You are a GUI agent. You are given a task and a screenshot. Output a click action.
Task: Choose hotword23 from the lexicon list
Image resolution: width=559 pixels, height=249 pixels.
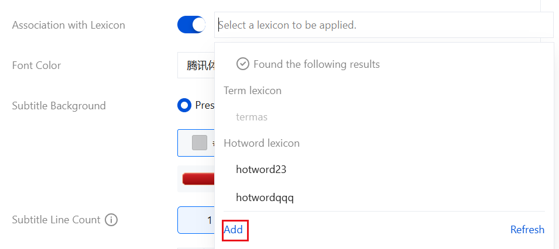[x=261, y=170]
